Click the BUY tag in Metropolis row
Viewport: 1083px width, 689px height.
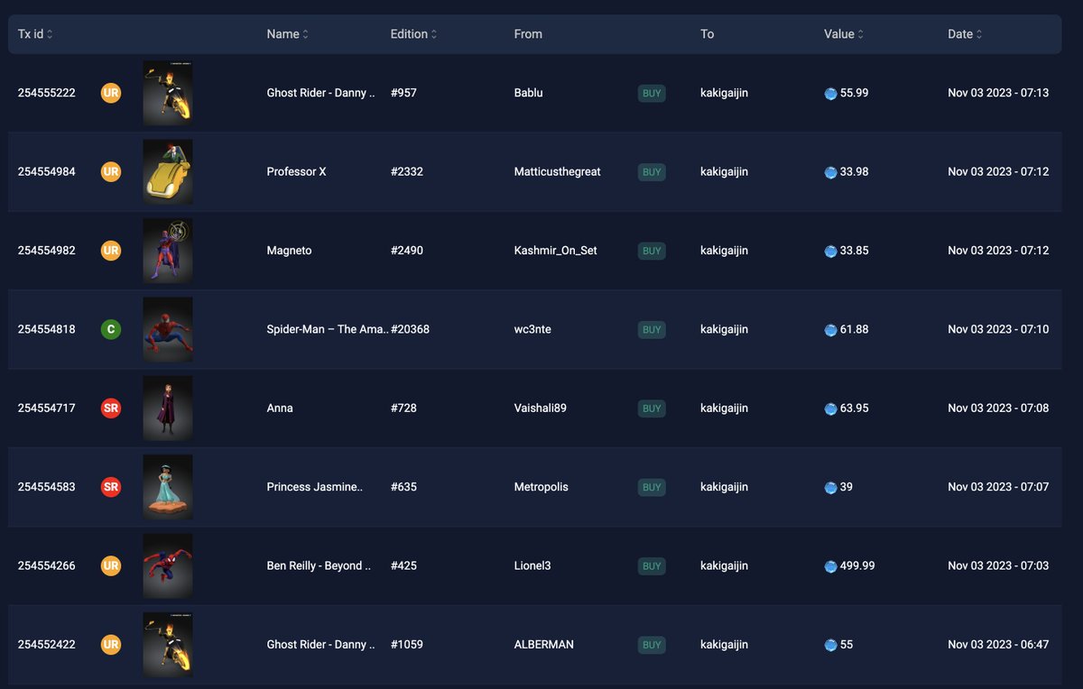(652, 487)
